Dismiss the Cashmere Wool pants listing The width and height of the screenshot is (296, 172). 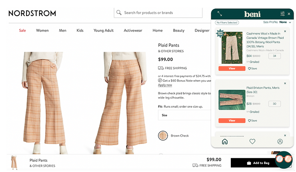point(285,31)
